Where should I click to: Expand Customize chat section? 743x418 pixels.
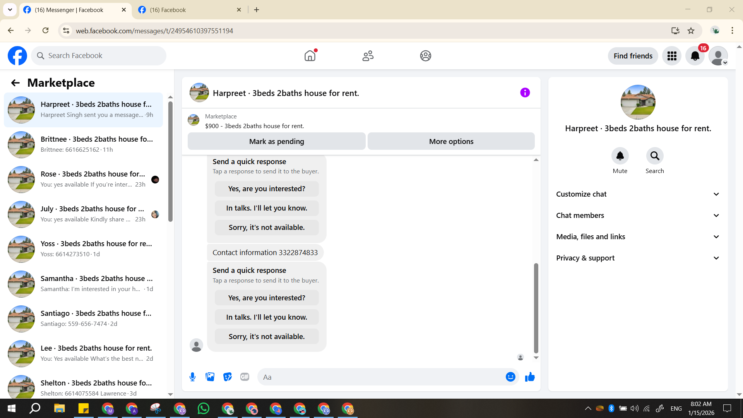[x=638, y=194]
